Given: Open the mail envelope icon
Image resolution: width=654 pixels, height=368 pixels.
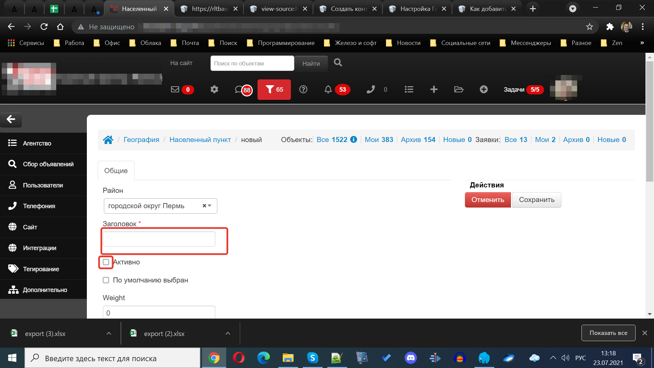Looking at the screenshot, I should click(x=175, y=90).
